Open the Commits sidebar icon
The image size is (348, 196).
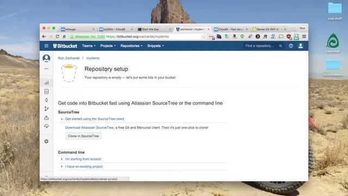tap(46, 100)
